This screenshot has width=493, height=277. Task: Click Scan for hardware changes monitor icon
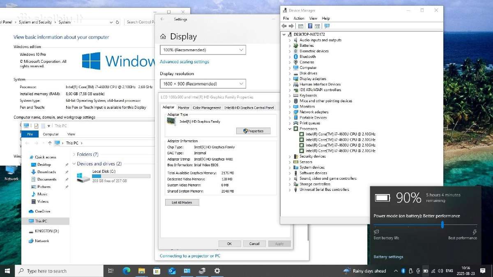click(x=327, y=26)
